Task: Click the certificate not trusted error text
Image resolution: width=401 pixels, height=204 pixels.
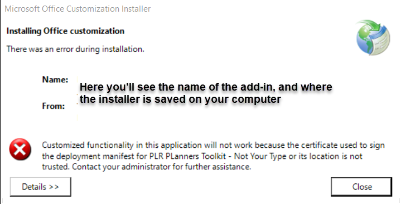Action: (213, 156)
